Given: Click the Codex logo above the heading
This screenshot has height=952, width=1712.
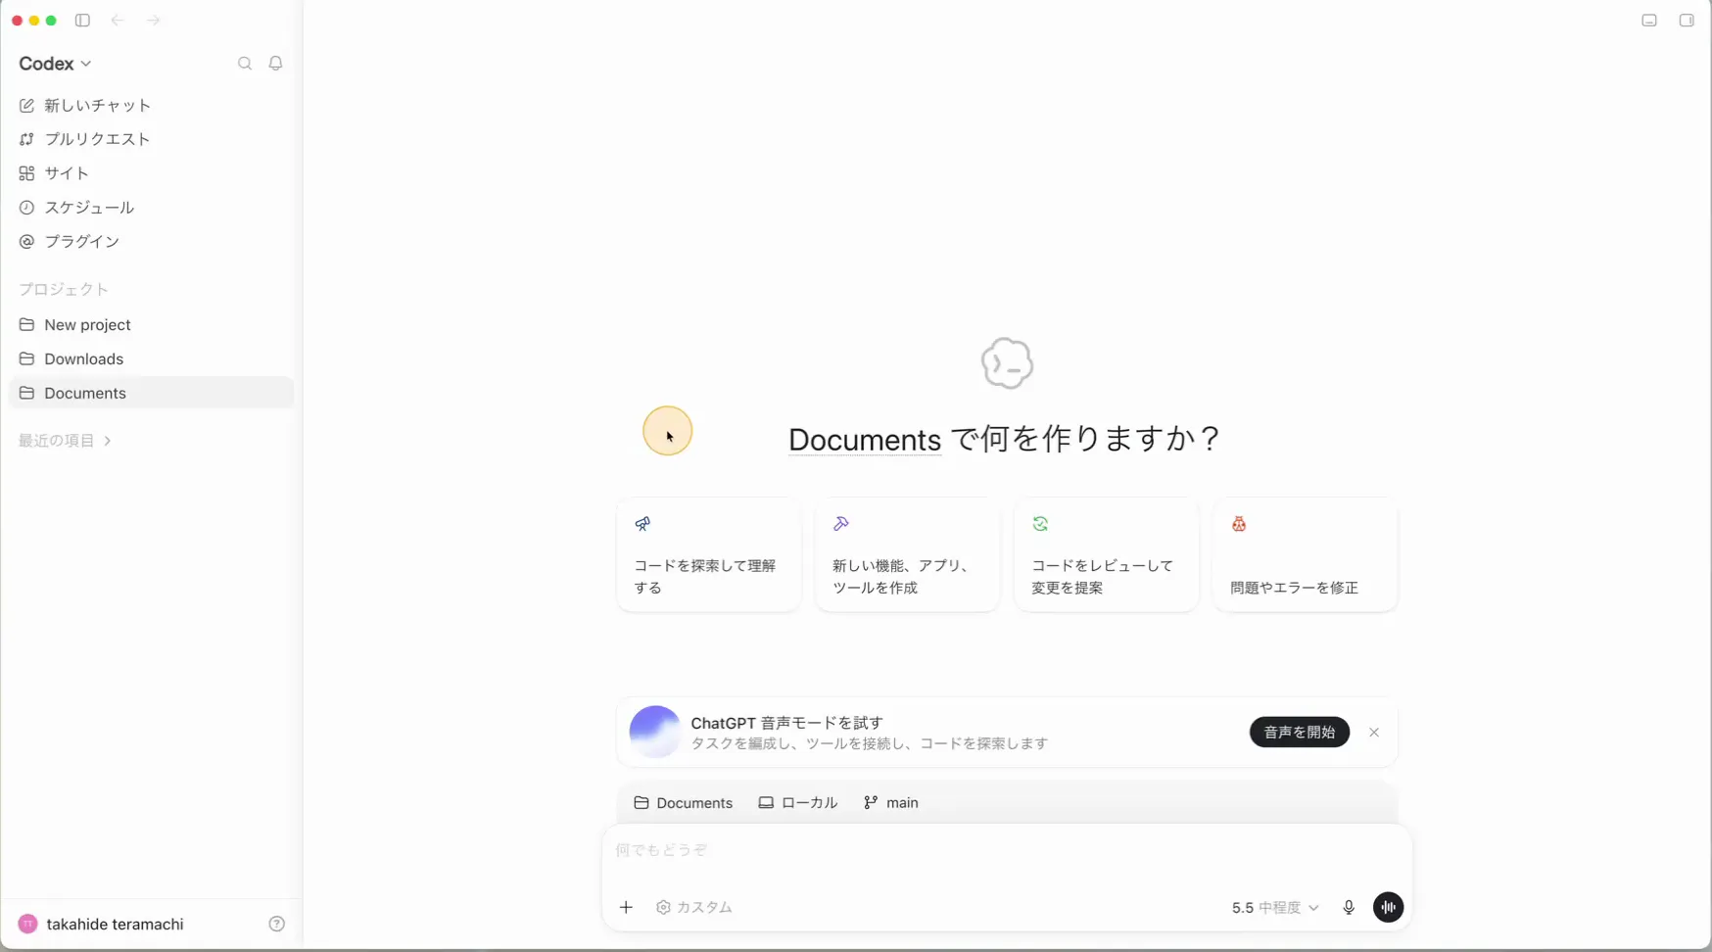Looking at the screenshot, I should point(1007,363).
